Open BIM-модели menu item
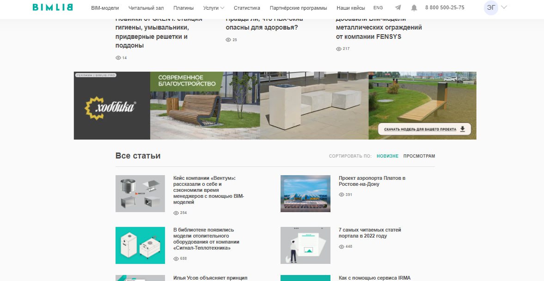 coord(105,8)
